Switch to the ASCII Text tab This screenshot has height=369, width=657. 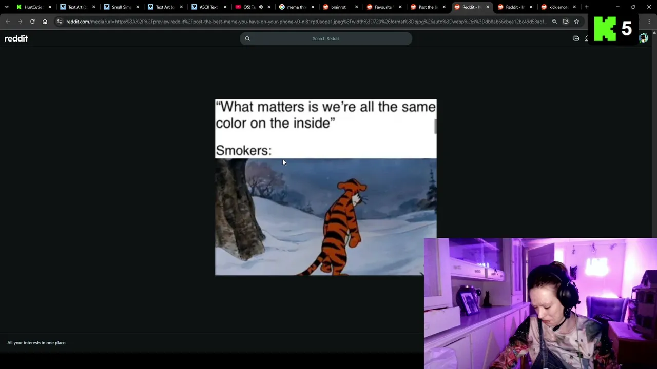tap(209, 7)
